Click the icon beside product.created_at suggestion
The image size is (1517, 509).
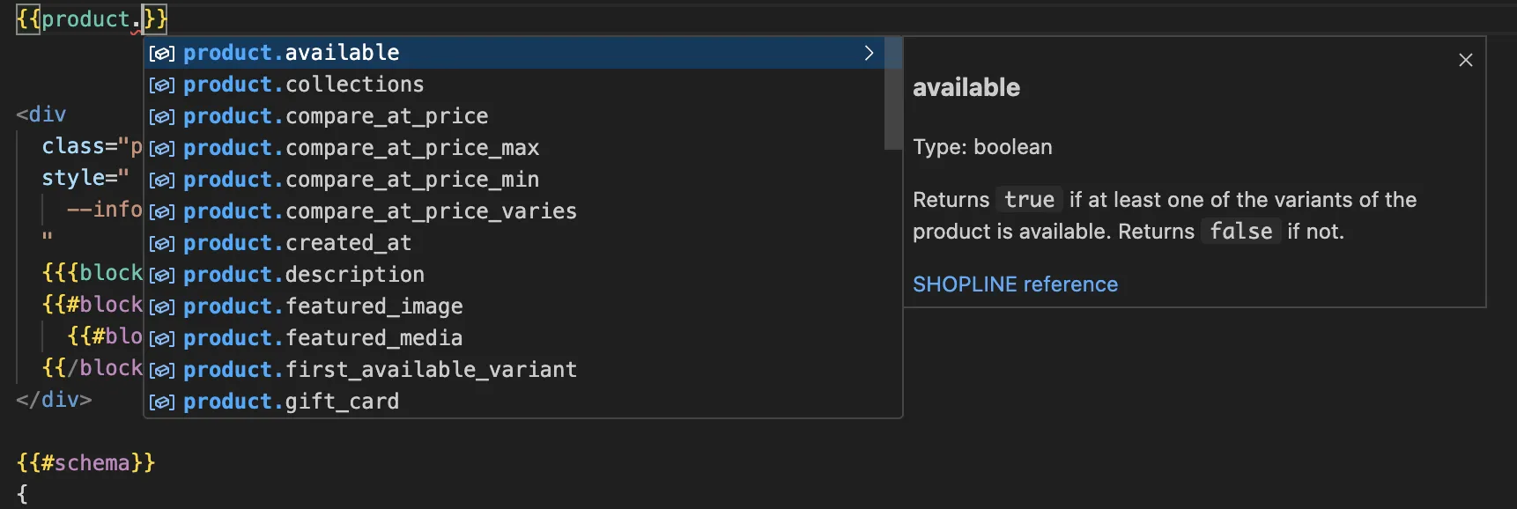click(x=161, y=244)
